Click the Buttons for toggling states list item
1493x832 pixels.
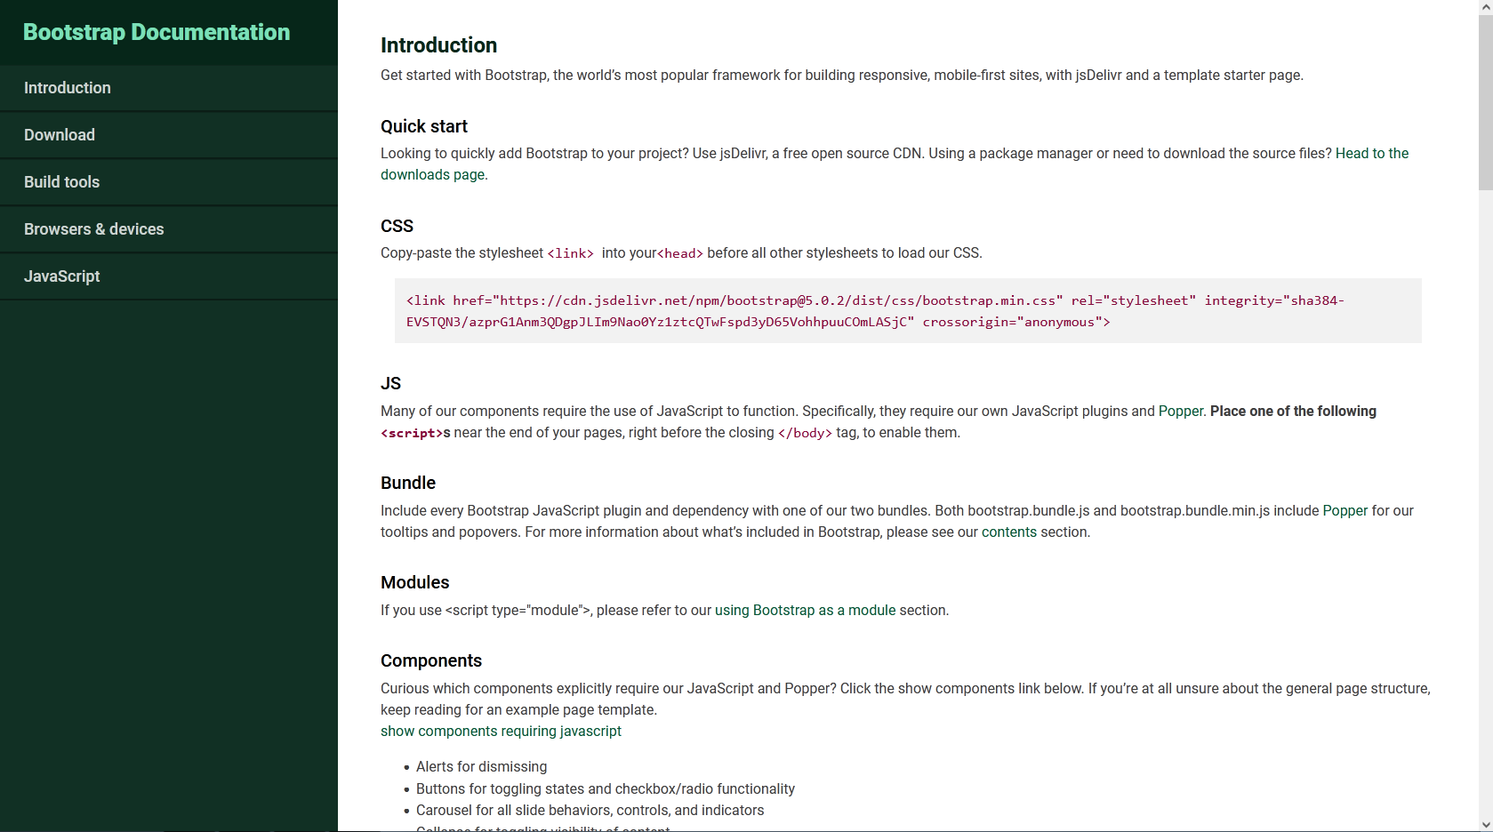[606, 788]
